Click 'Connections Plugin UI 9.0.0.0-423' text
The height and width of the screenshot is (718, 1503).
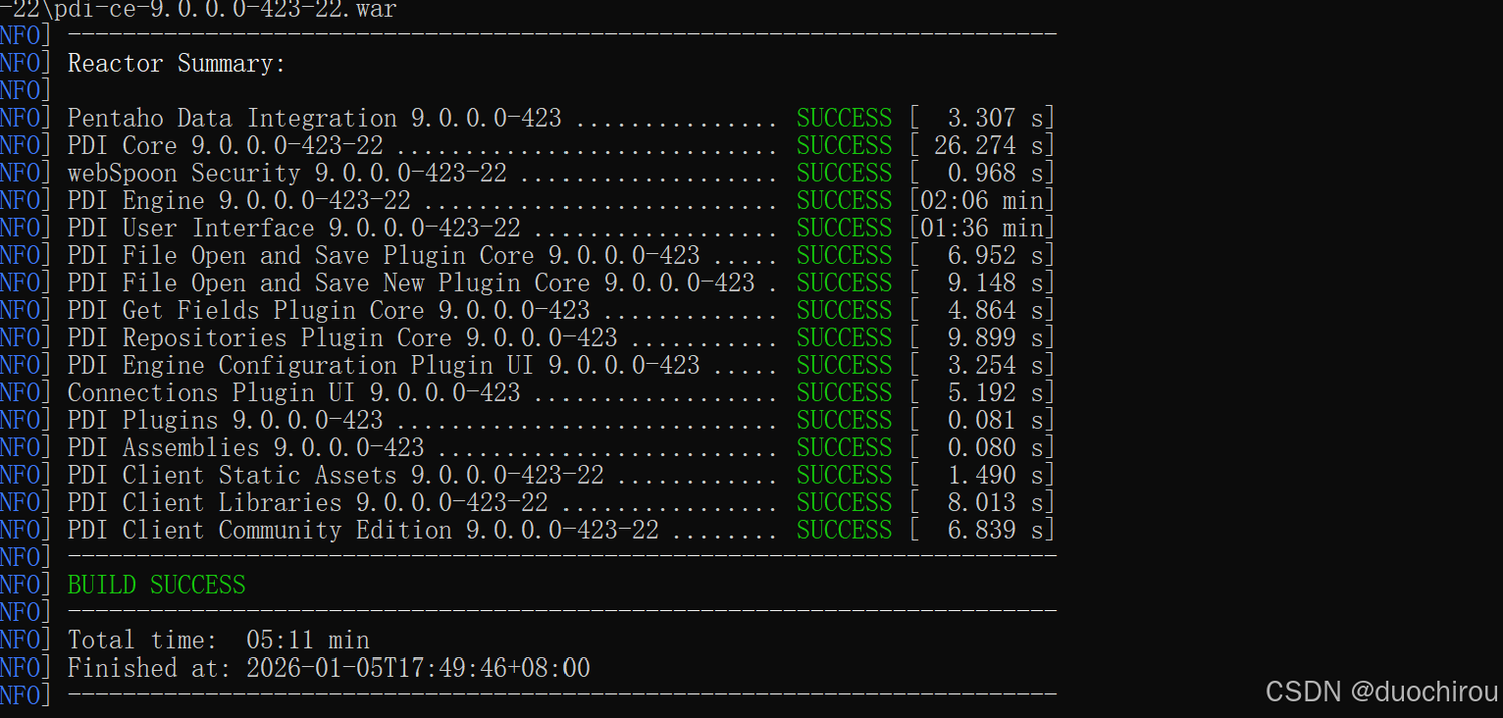coord(294,393)
